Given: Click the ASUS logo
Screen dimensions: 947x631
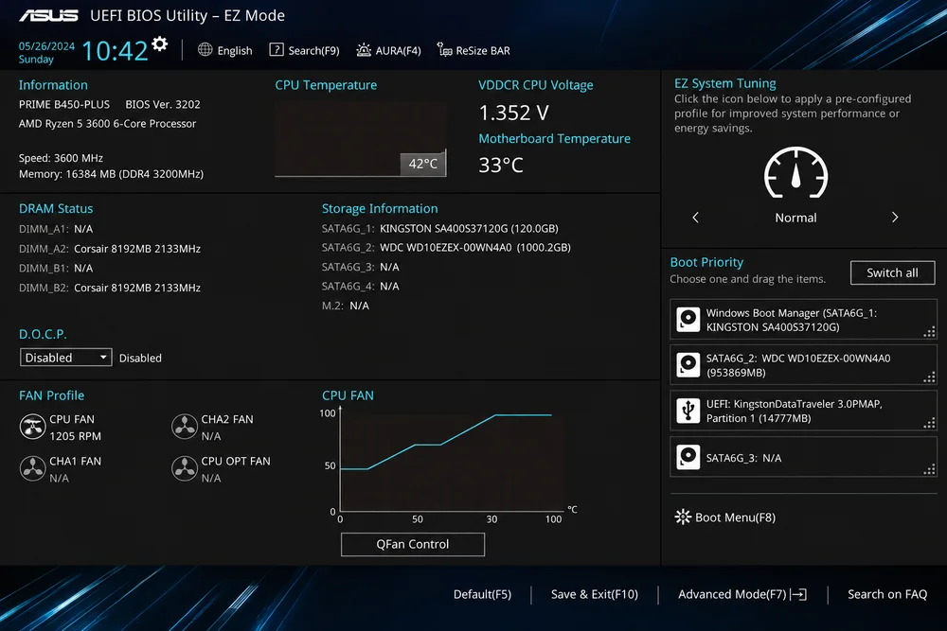Looking at the screenshot, I should [48, 16].
